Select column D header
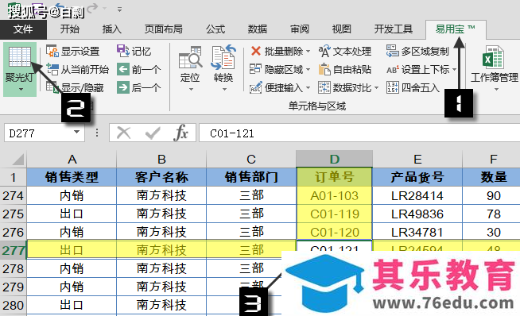This screenshot has width=520, height=316. tap(334, 160)
